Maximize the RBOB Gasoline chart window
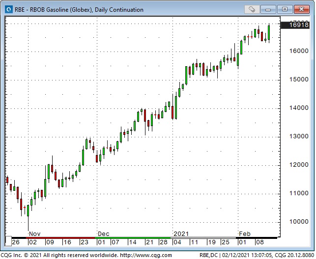Image resolution: width=316 pixels, height=259 pixels. tap(285, 9)
